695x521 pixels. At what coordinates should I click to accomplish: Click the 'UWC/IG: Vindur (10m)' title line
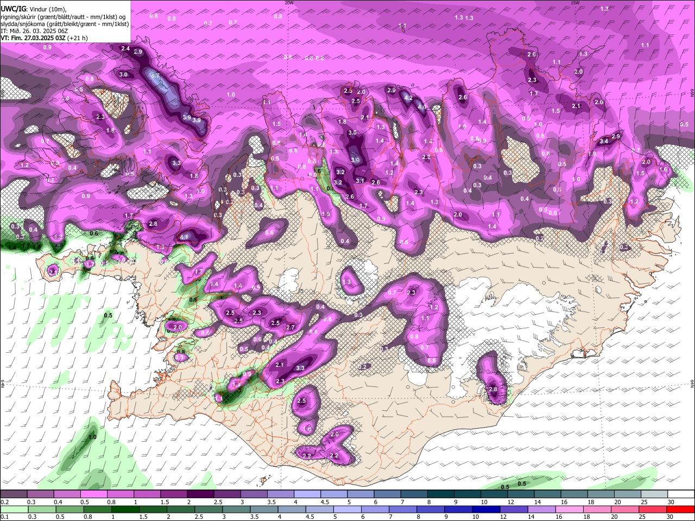point(34,9)
